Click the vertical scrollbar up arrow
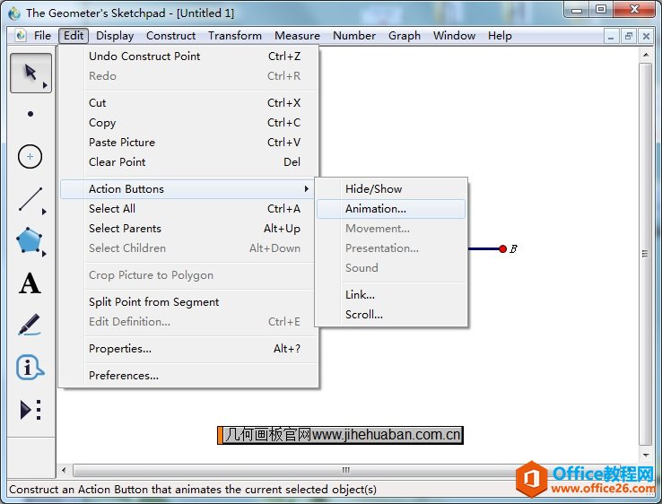The width and height of the screenshot is (662, 504). [x=646, y=55]
